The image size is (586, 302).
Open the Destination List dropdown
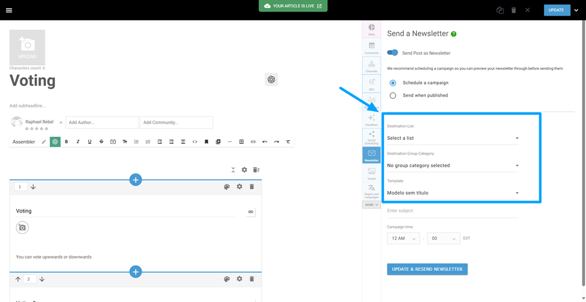(x=453, y=138)
